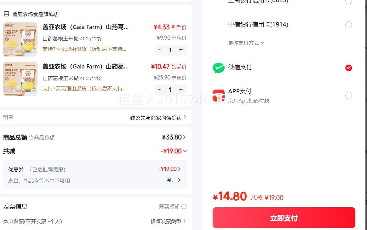Screen dimensions: 367x230
Task: Select the 微信支付 radio button
Action: pos(348,68)
